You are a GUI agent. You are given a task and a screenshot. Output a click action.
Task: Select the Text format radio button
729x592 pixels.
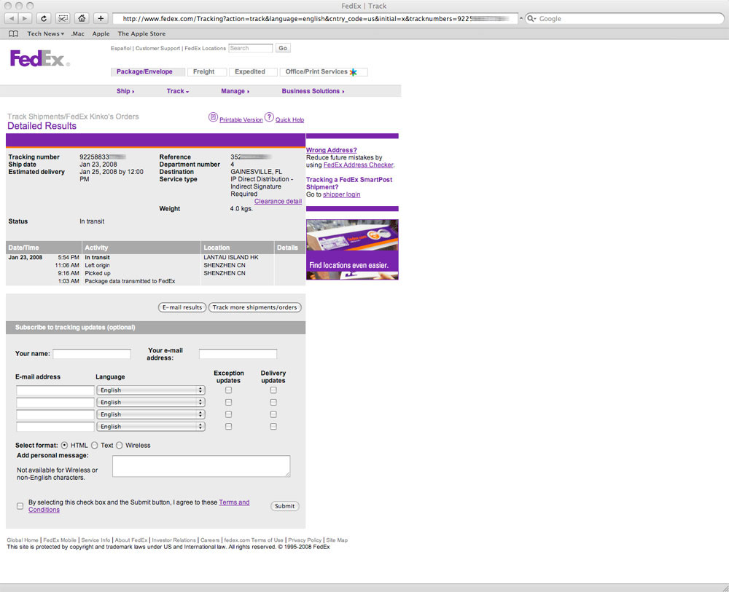coord(94,446)
